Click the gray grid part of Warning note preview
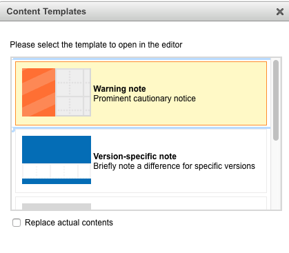Screen dimensions: 289x253 (x=73, y=92)
